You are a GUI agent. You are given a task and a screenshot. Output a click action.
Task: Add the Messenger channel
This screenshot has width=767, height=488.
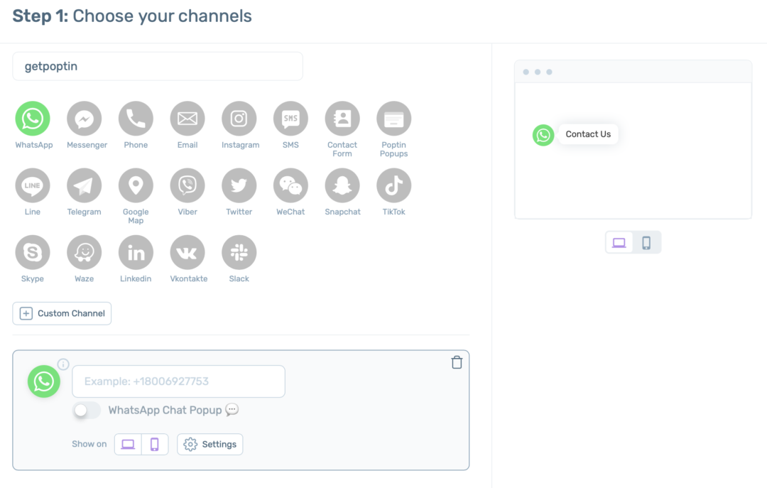click(x=85, y=119)
